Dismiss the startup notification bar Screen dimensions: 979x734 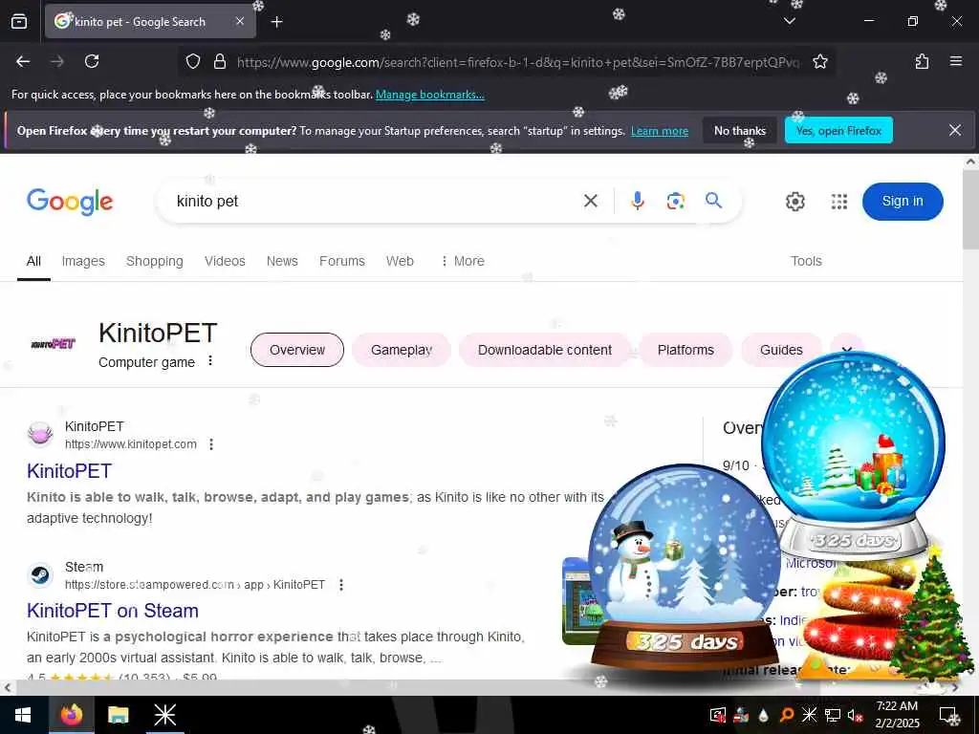click(x=955, y=130)
